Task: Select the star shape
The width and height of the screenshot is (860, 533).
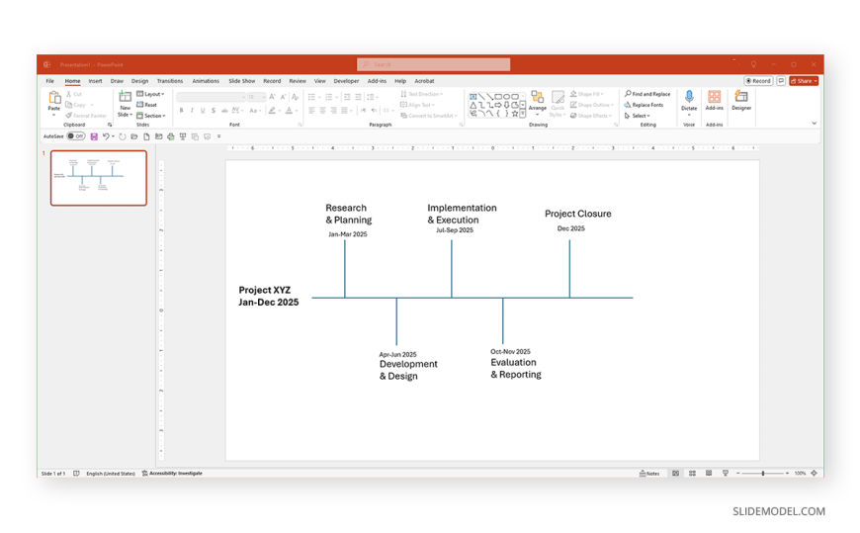Action: click(514, 114)
